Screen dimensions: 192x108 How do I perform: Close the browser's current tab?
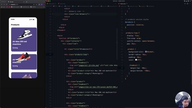point(24,2)
